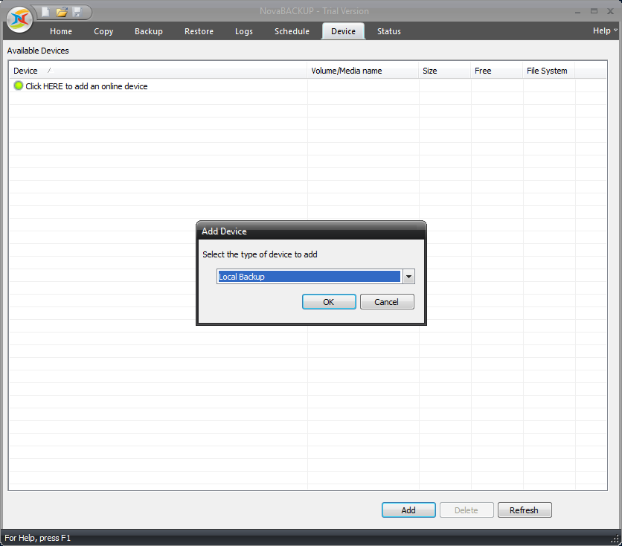
Task: Click the Free column header
Action: point(482,70)
